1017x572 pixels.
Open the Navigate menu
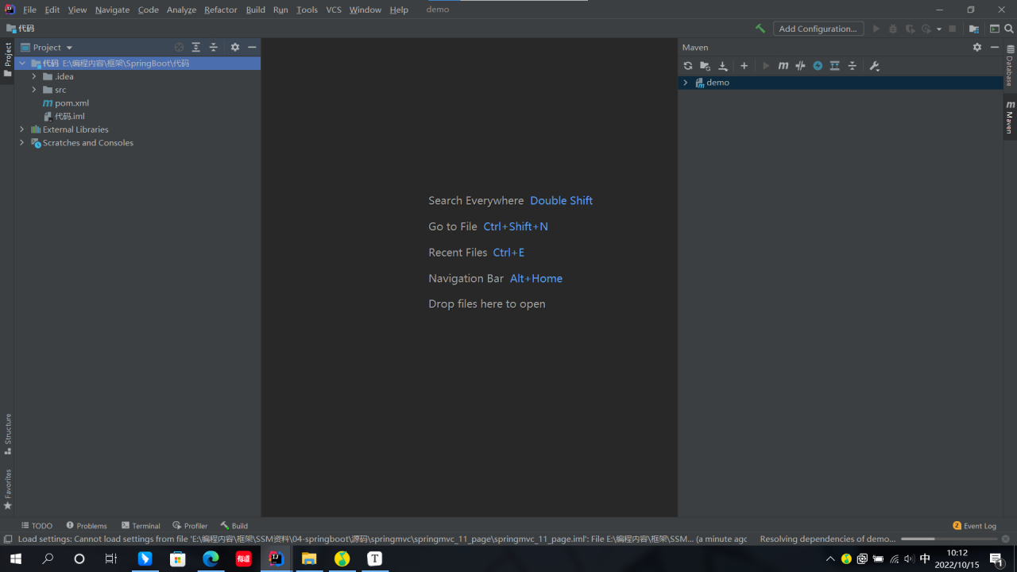112,10
